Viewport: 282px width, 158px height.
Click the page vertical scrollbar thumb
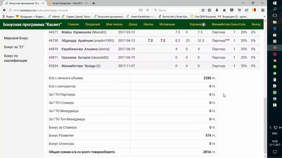(265, 126)
